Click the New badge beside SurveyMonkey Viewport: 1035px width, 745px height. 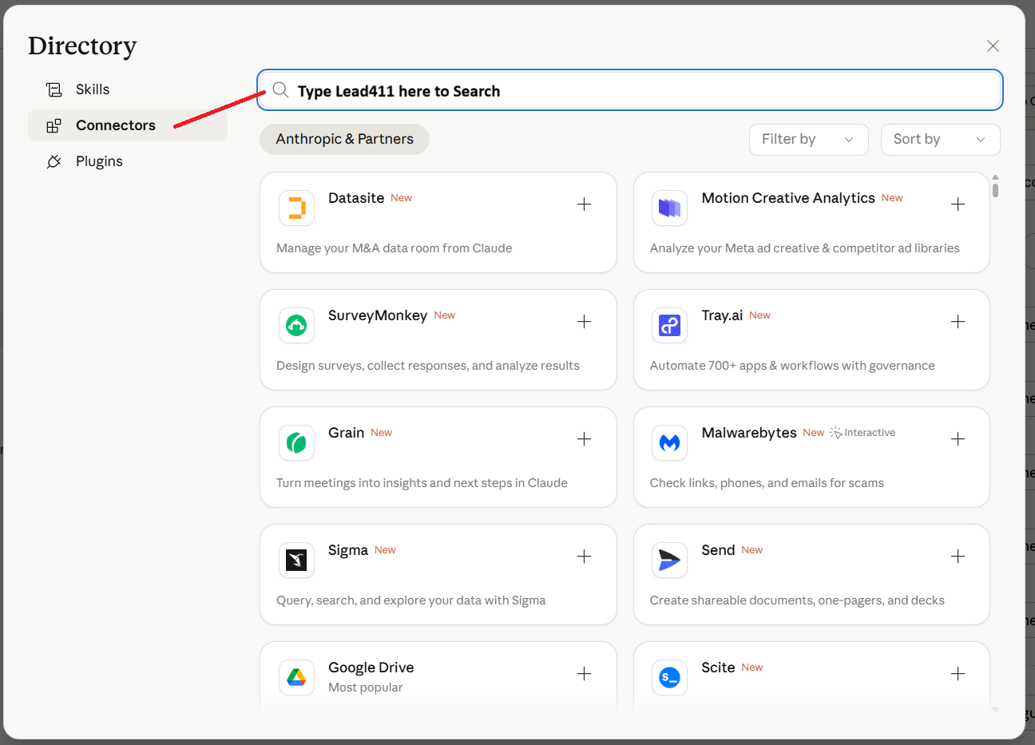pos(445,315)
